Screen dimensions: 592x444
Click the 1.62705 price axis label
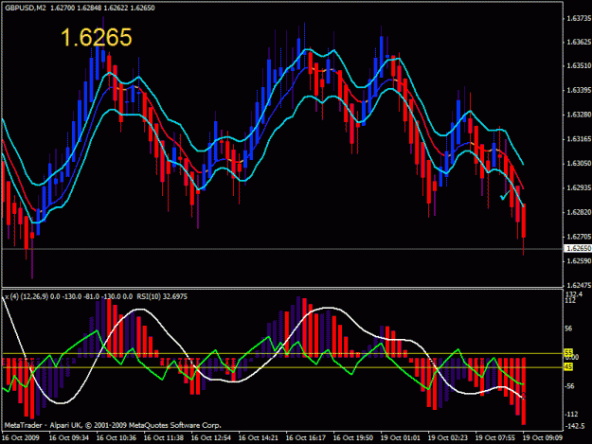point(579,237)
